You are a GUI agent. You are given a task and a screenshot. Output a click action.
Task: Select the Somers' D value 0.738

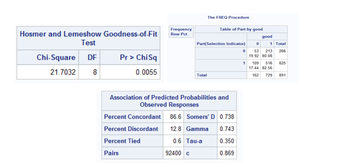227,117
